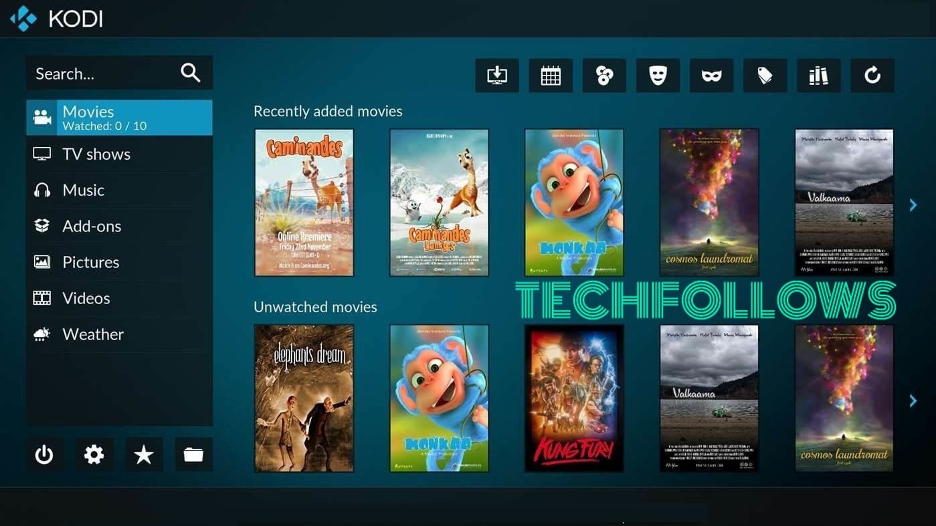Viewport: 936px width, 526px height.
Task: Click the Kodi logo icon
Action: click(x=23, y=19)
